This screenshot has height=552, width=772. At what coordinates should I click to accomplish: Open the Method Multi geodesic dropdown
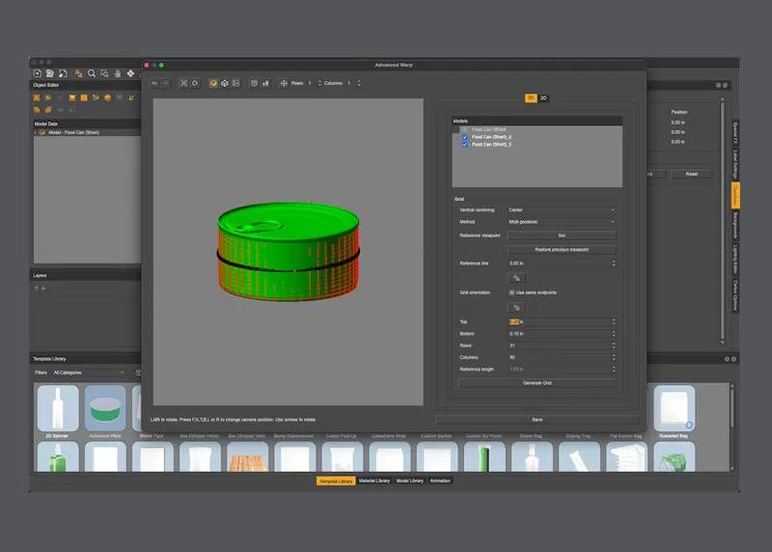[562, 222]
